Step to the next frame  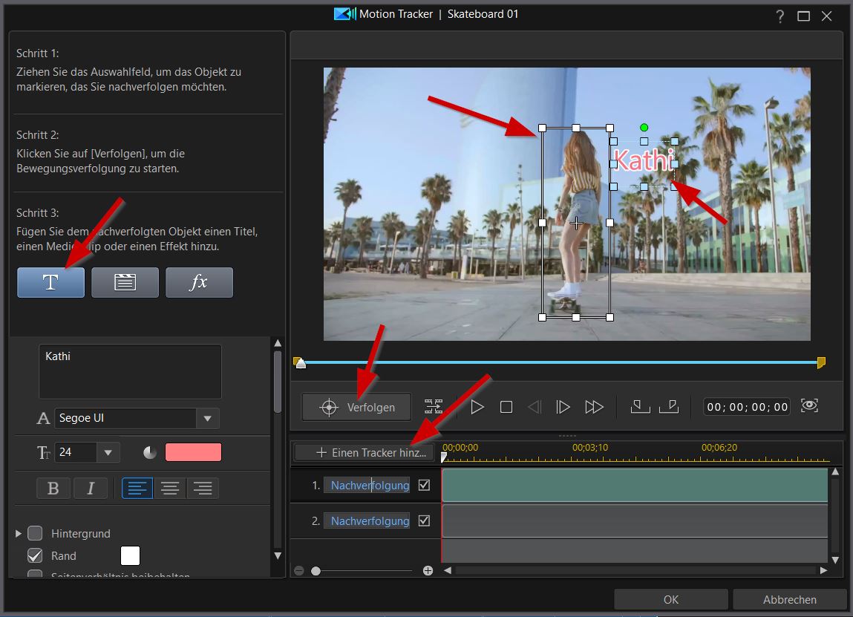563,407
